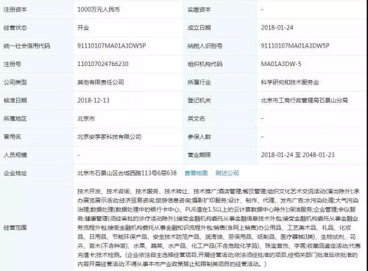Screen dimensions: 368x271
Task: Click the 英文名 label
Action: coord(196,119)
